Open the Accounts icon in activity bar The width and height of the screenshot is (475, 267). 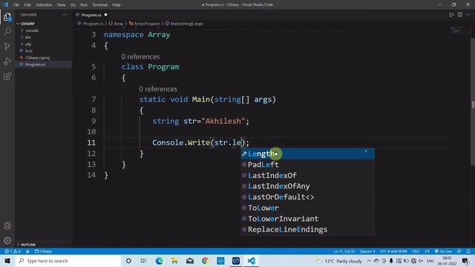coord(7,225)
